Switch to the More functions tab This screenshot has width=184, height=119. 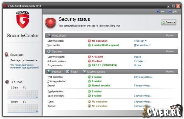(94, 71)
